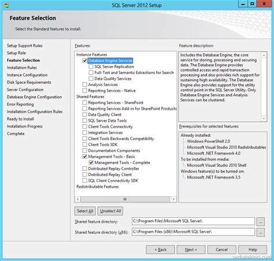Select Microsoft .NET Framework 3.5 item
Viewport: 274px width, 261px height.
point(214,177)
